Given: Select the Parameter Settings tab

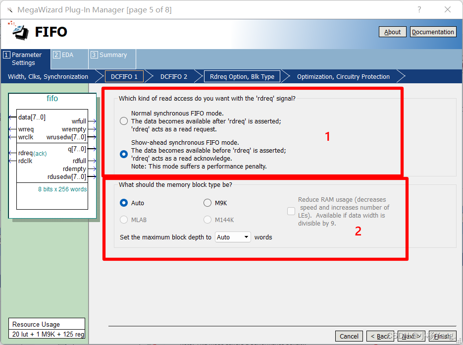Looking at the screenshot, I should point(25,59).
